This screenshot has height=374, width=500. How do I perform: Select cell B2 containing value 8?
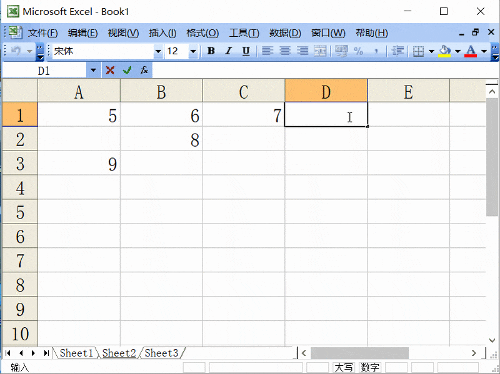[161, 139]
